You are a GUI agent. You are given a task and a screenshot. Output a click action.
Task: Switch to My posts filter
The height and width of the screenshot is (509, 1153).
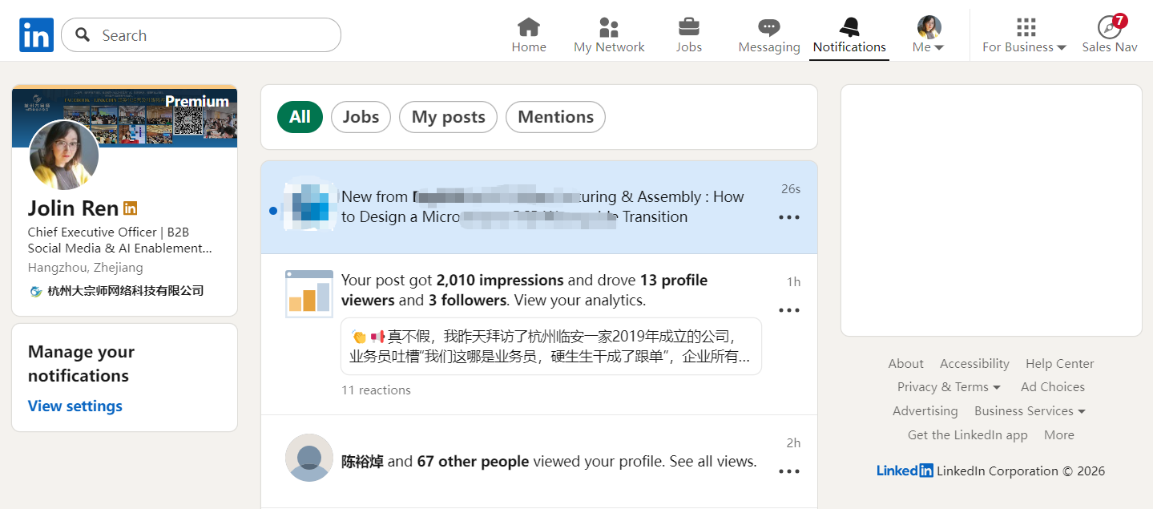pos(448,117)
